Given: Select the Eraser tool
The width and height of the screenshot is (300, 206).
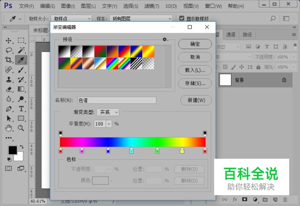Looking at the screenshot, I should (9, 89).
